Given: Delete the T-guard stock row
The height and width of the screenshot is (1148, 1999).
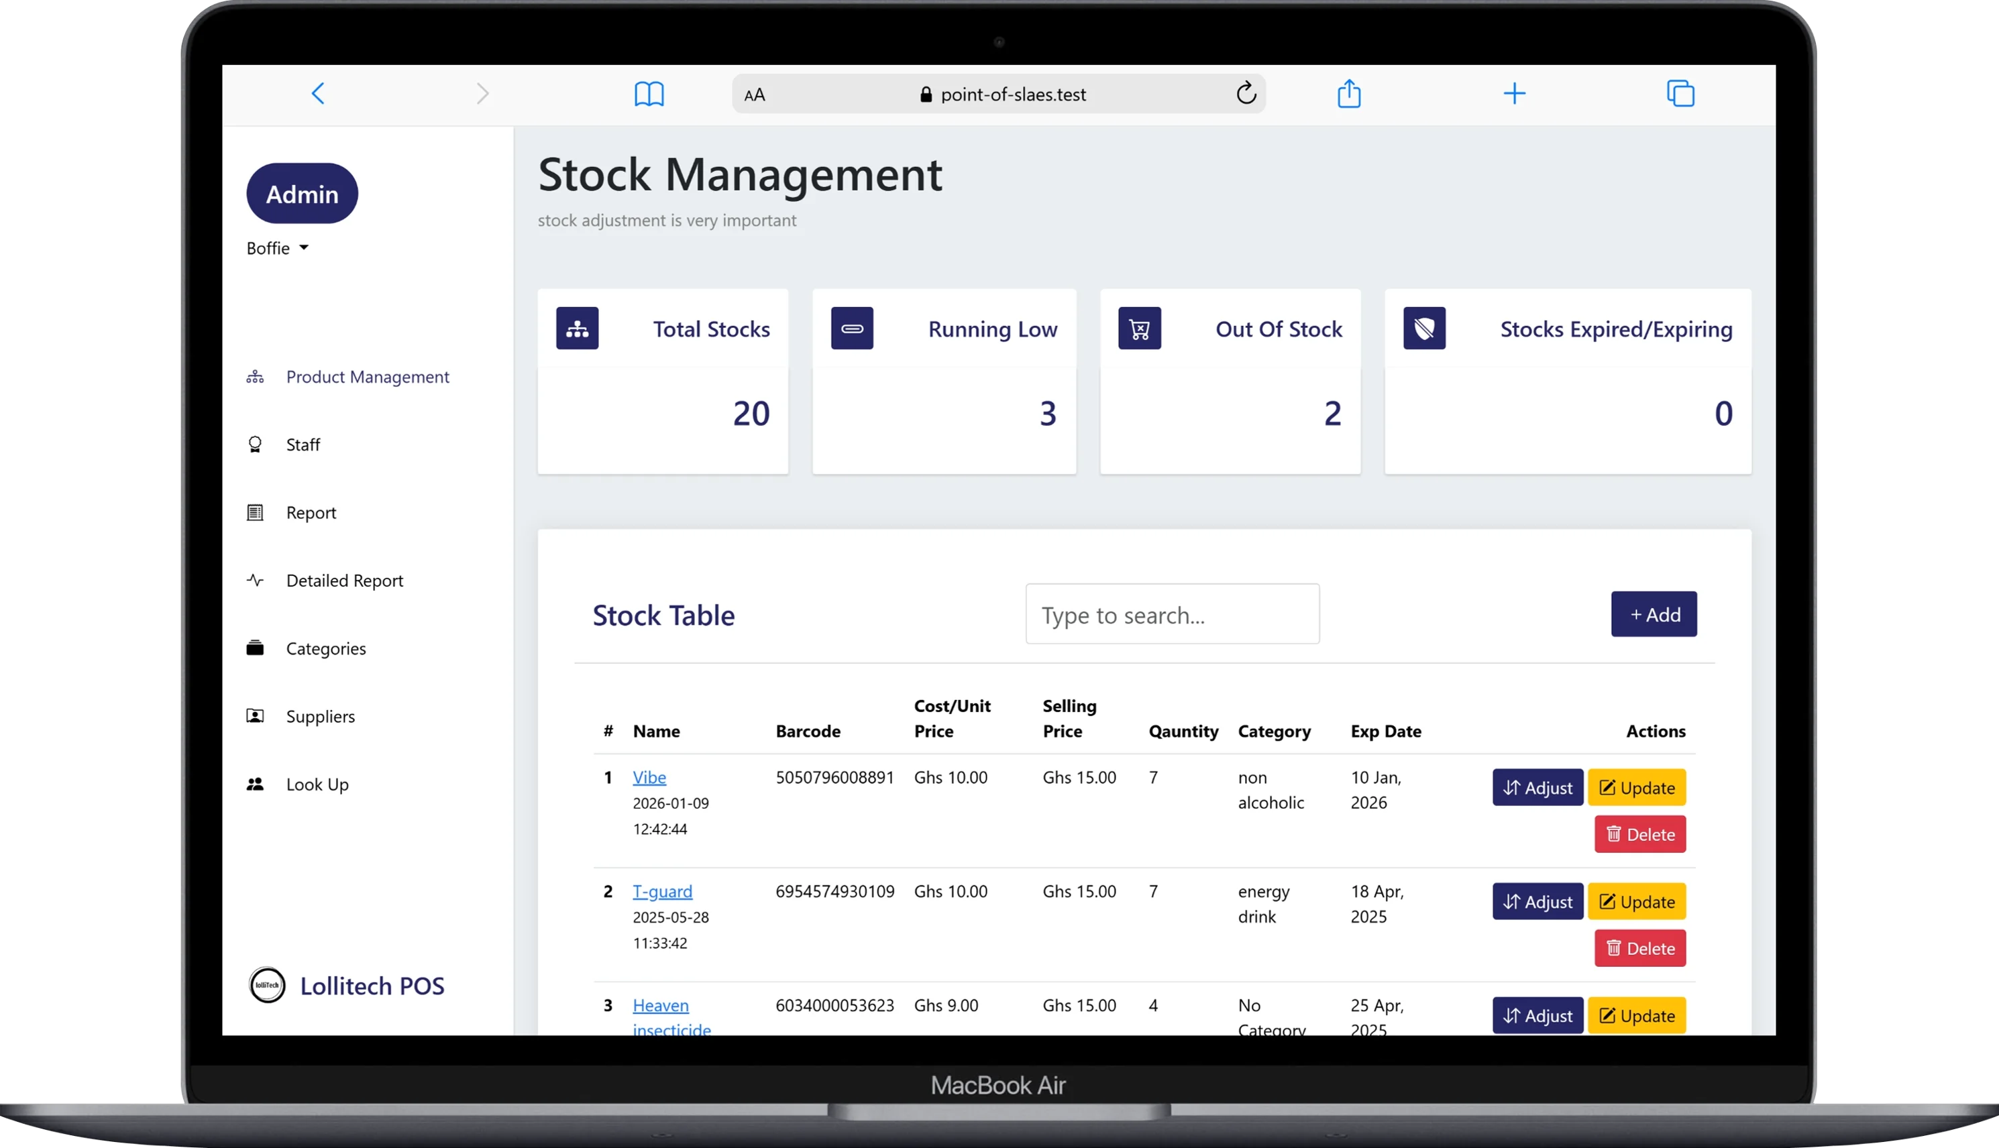Looking at the screenshot, I should (1639, 949).
